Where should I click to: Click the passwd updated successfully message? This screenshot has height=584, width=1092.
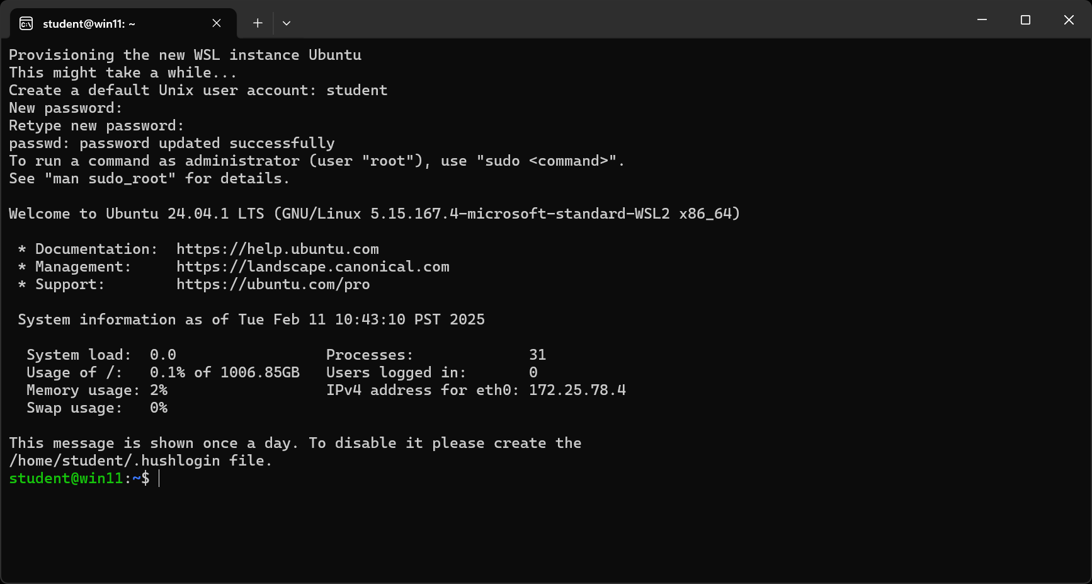171,143
